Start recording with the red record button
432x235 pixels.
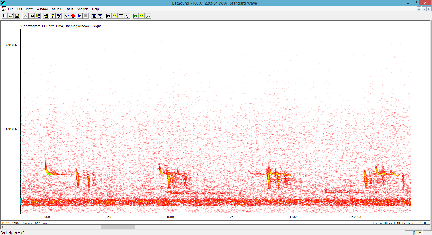(x=73, y=16)
